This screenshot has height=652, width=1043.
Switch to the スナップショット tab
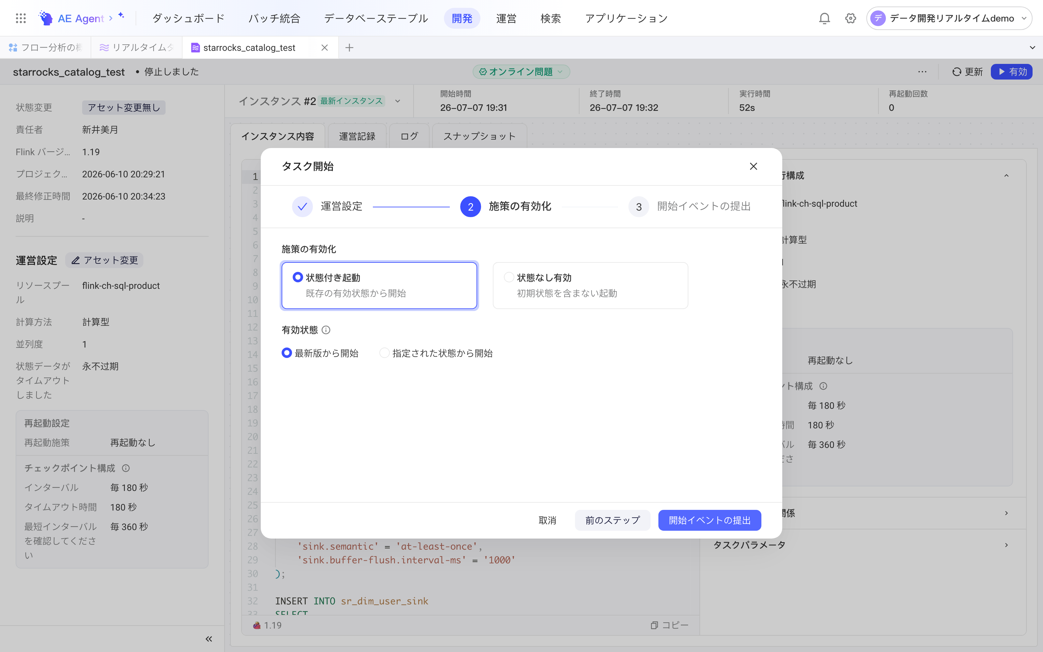479,136
